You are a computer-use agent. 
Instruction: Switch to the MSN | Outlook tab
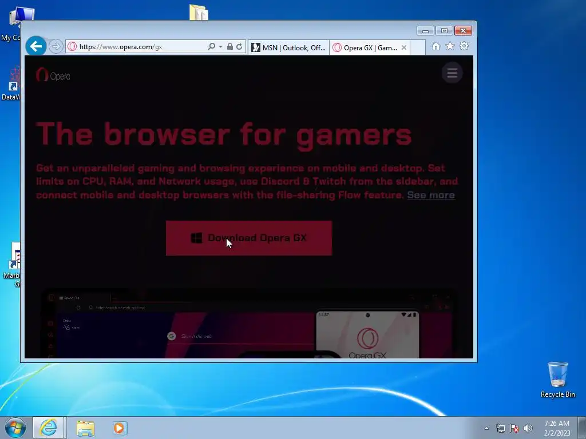click(288, 48)
